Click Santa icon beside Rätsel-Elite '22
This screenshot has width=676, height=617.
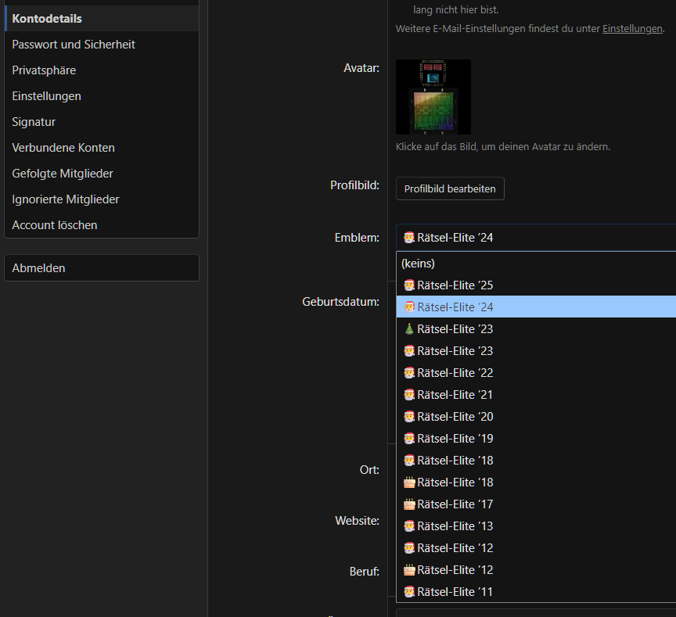click(x=409, y=373)
